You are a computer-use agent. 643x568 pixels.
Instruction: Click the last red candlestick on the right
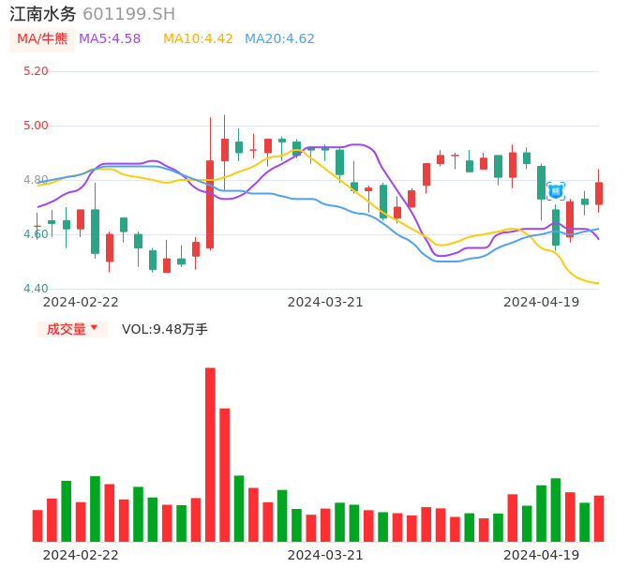pos(599,193)
